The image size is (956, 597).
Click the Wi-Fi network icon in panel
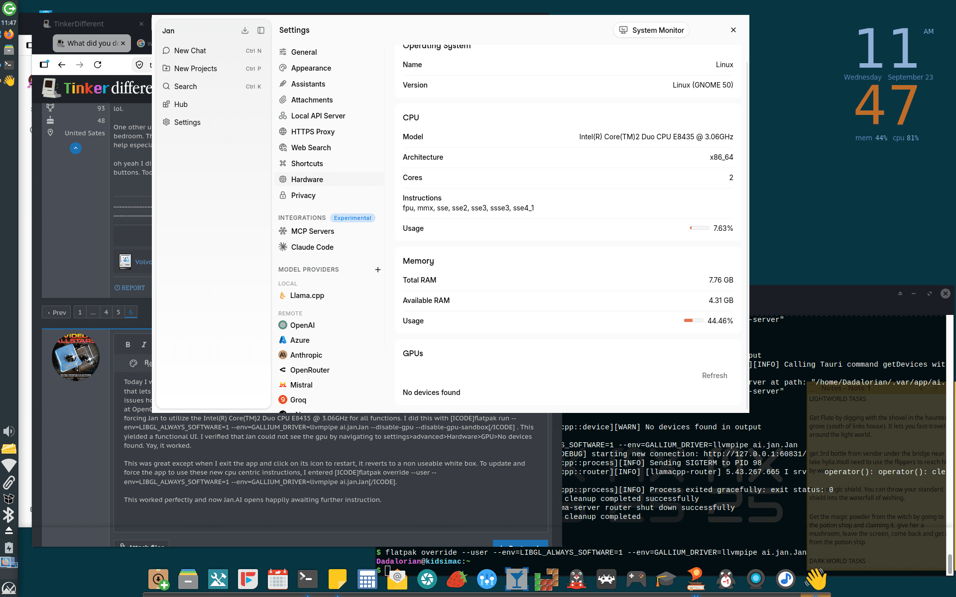[9, 465]
